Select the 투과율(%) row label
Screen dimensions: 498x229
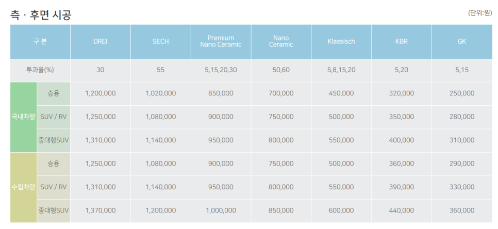click(40, 70)
